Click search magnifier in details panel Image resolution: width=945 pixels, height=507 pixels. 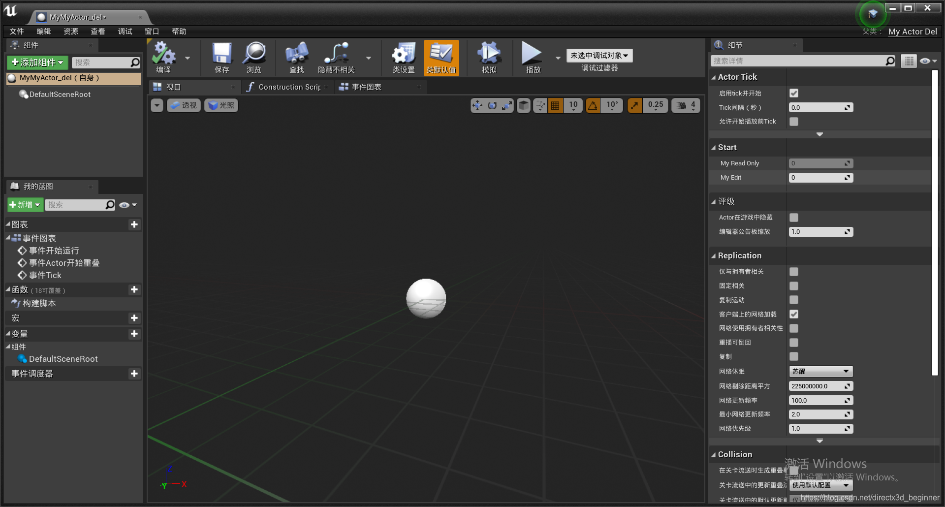(890, 61)
